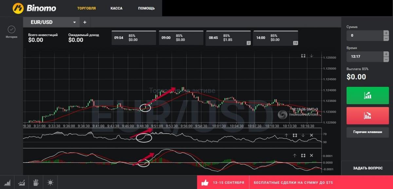Open the History panel in the sidebar
Viewport: 393px width, 189px height.
pyautogui.click(x=11, y=32)
